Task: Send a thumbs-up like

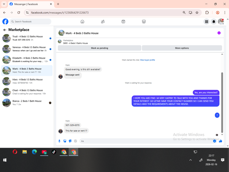Action: point(220,141)
